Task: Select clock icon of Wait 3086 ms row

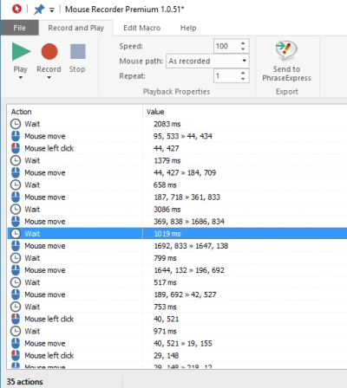Action: pos(16,210)
